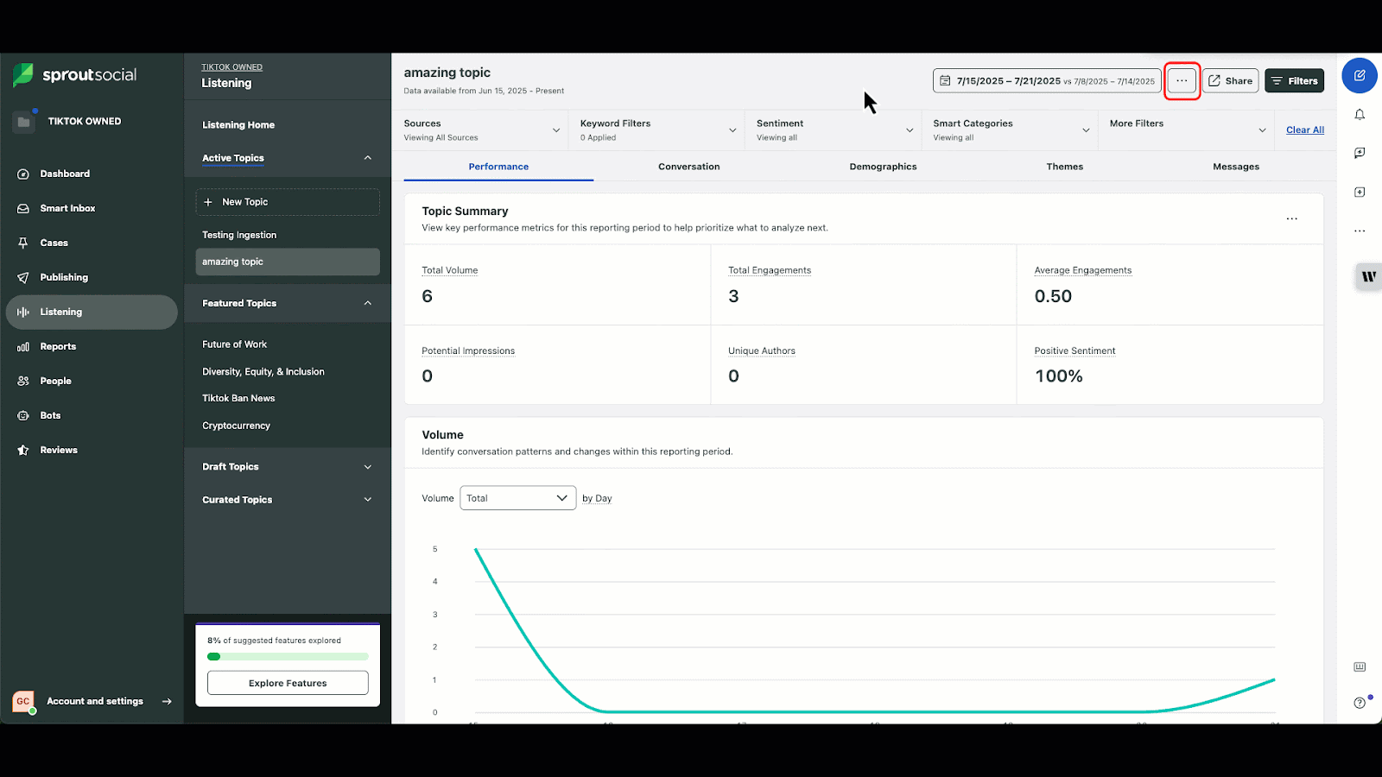The width and height of the screenshot is (1382, 777).
Task: Click the suggested features progress bar
Action: [x=287, y=656]
